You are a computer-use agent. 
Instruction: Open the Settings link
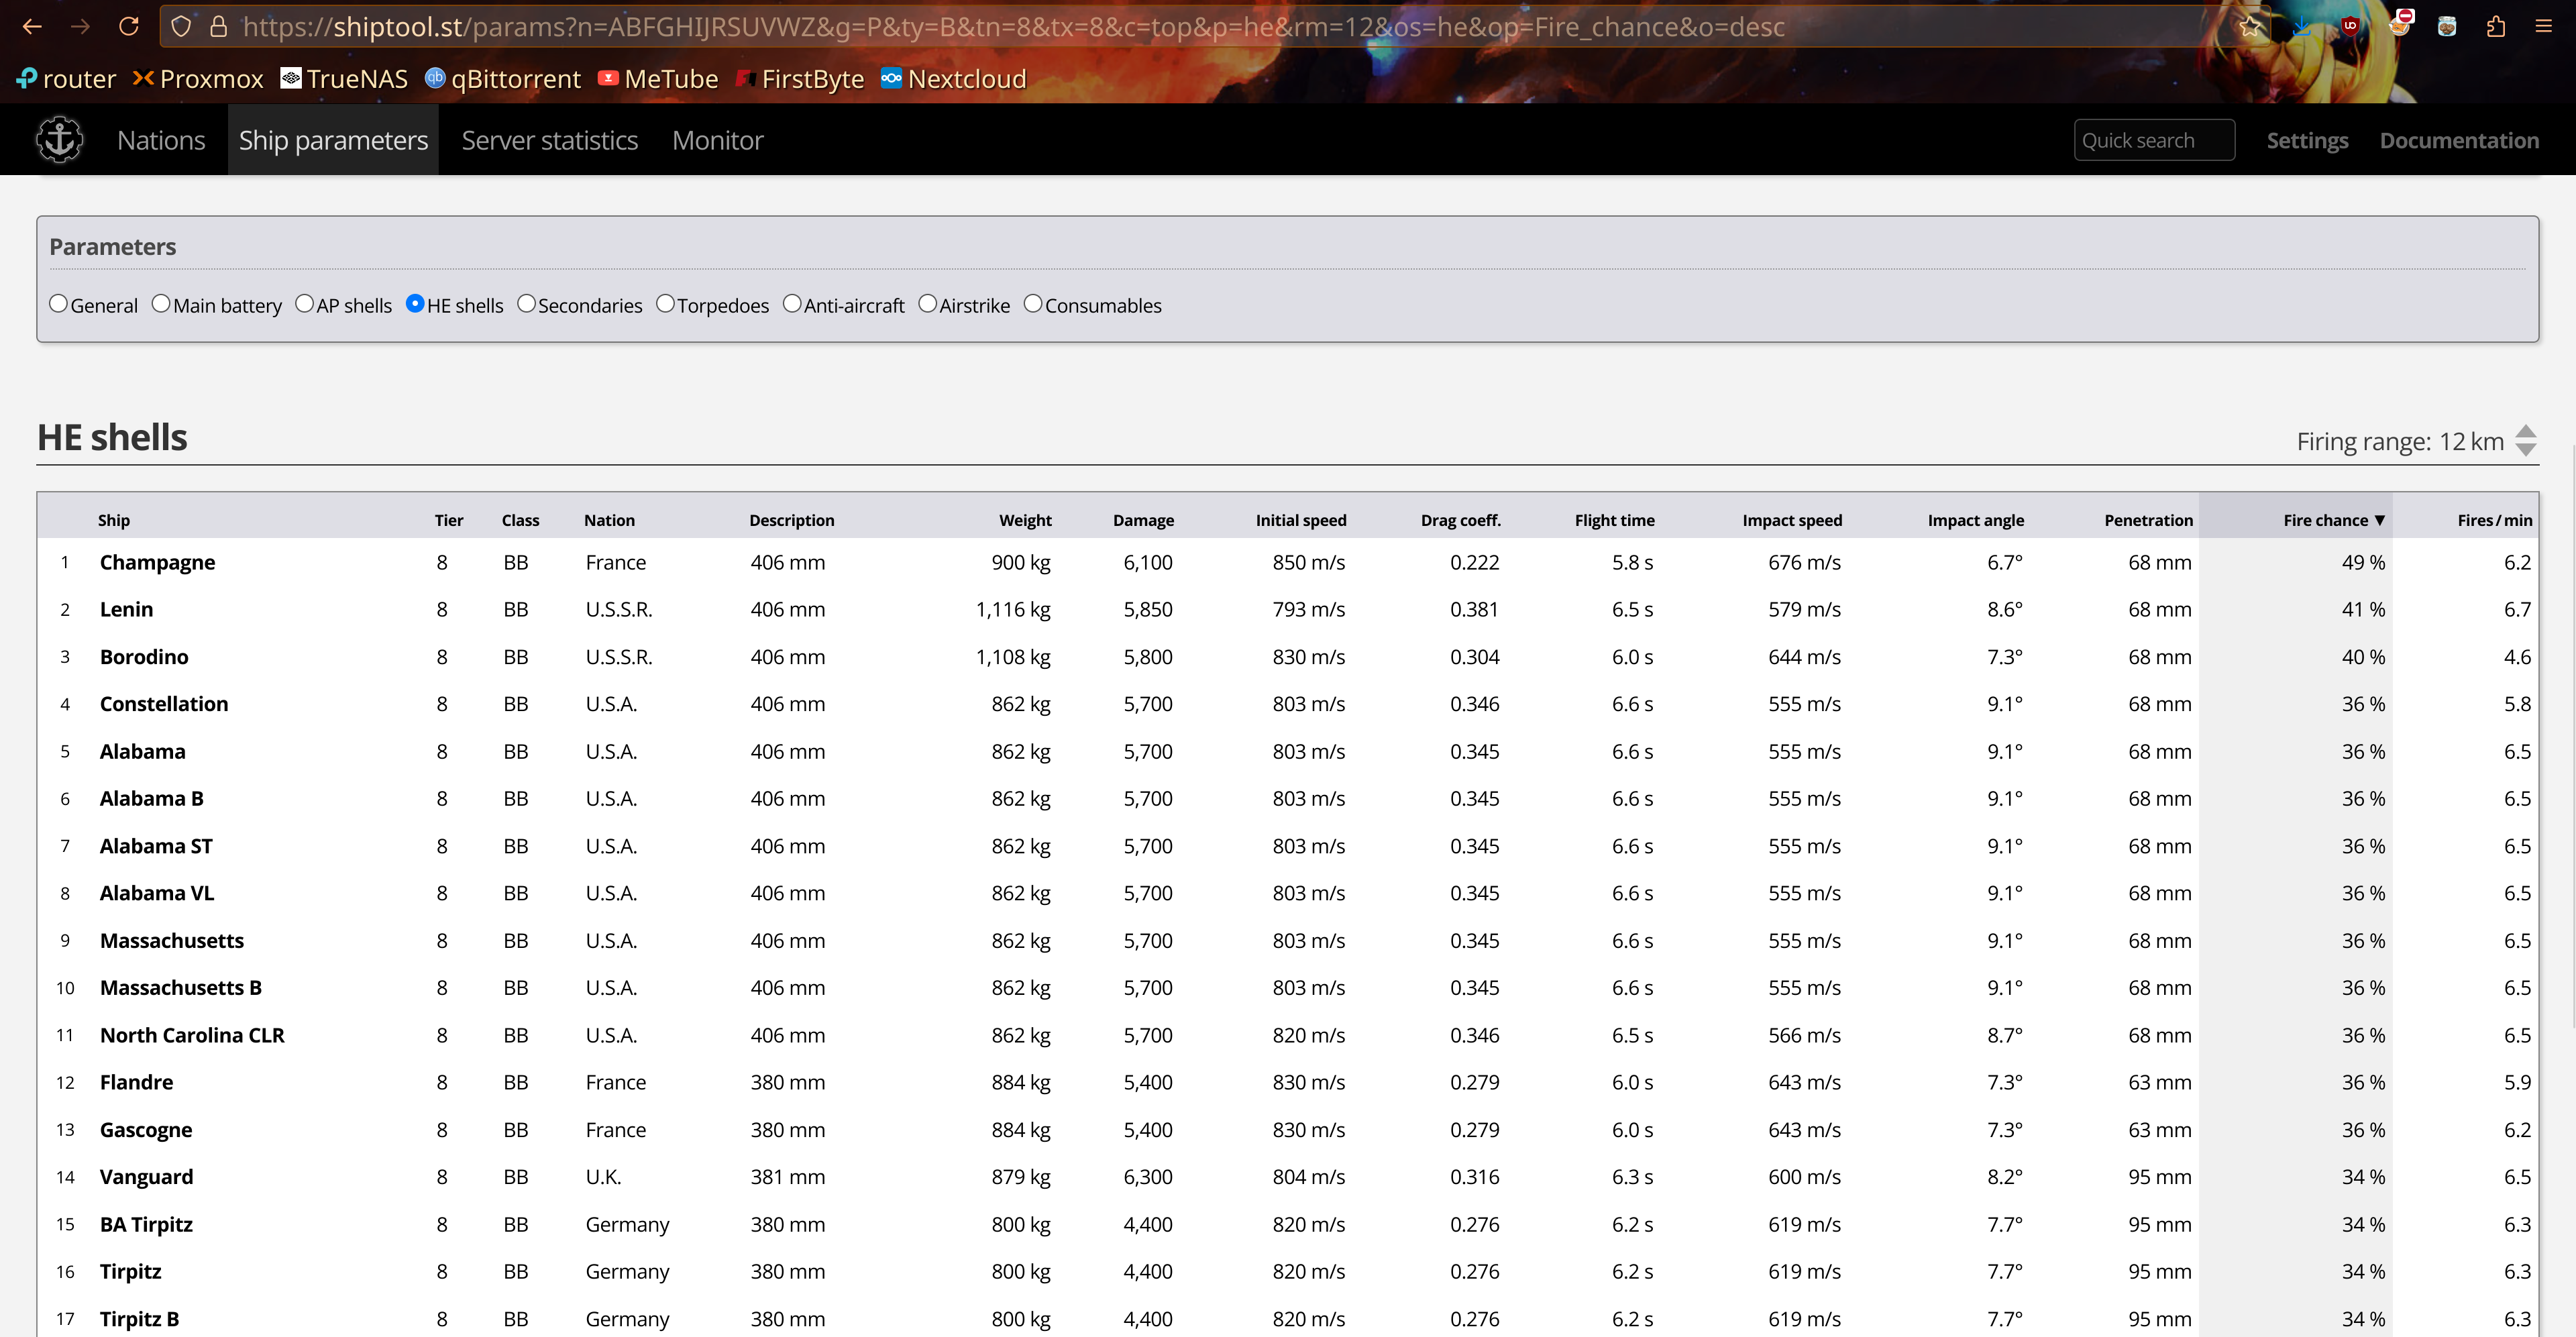coord(2307,140)
